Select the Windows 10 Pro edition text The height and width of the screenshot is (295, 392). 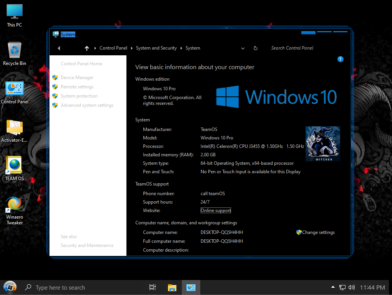159,89
